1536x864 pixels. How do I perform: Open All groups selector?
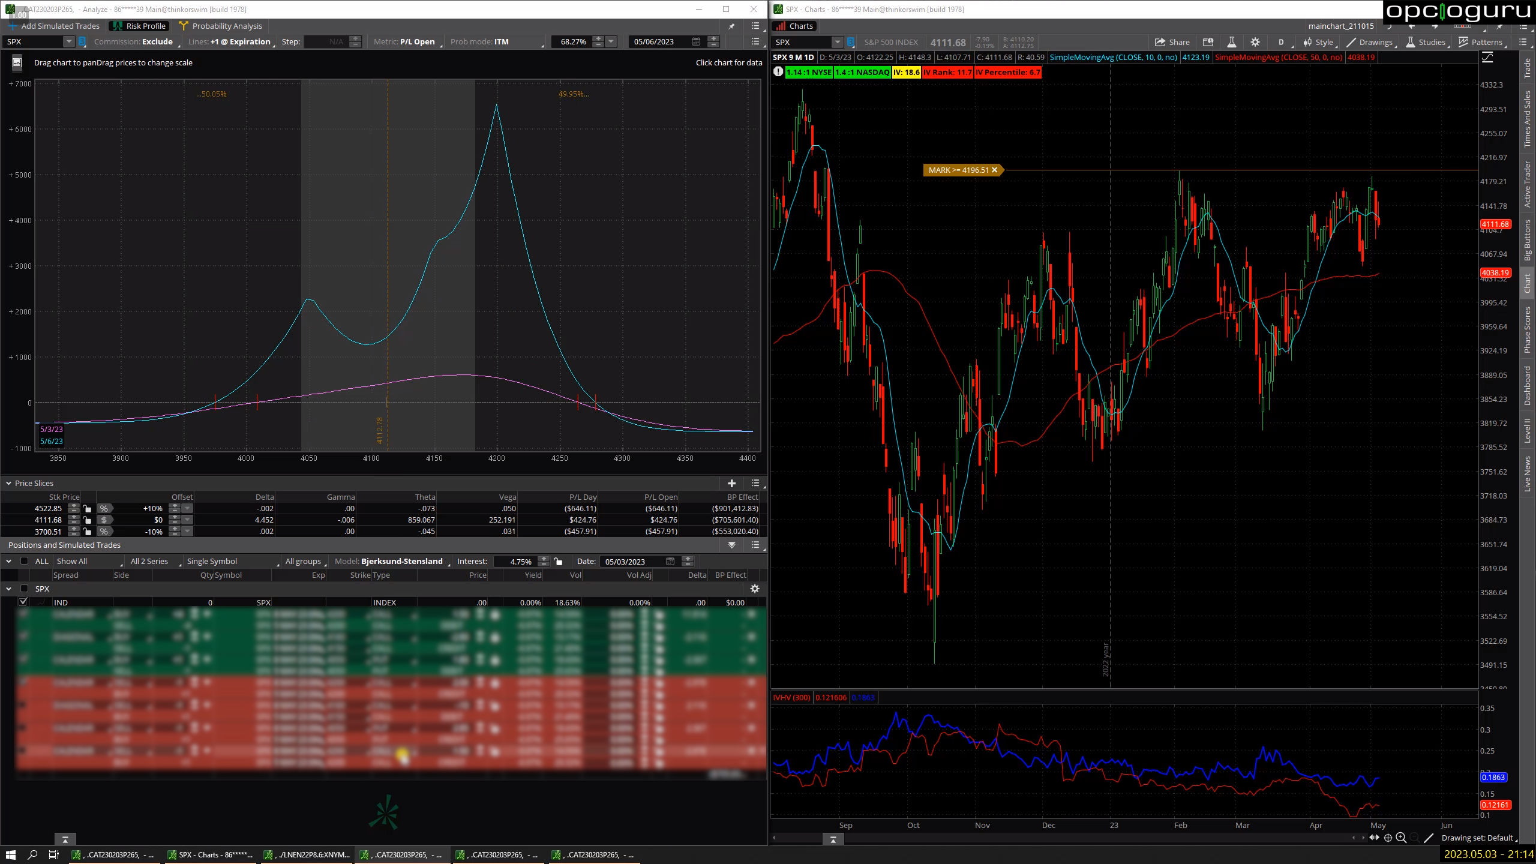pos(305,561)
